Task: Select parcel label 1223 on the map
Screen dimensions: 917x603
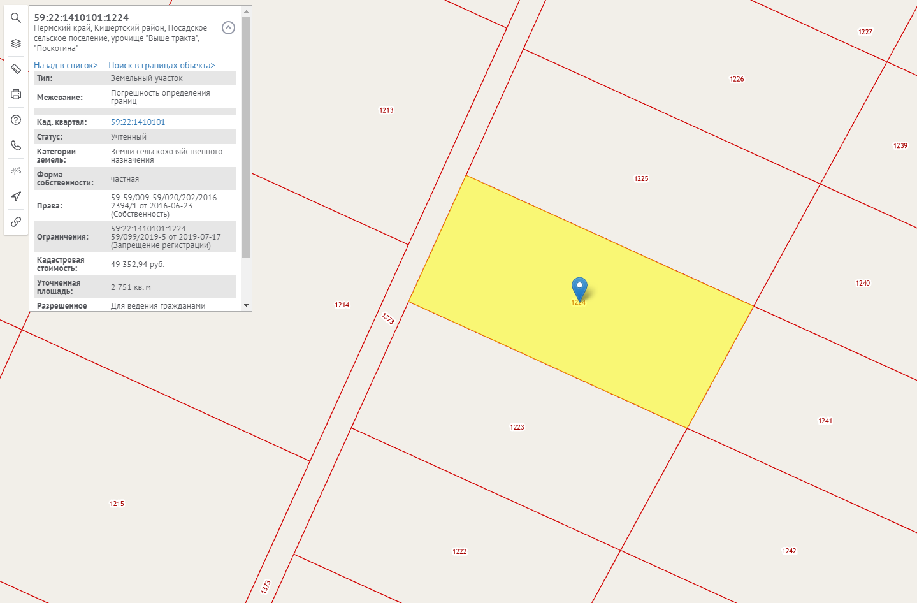Action: (517, 427)
